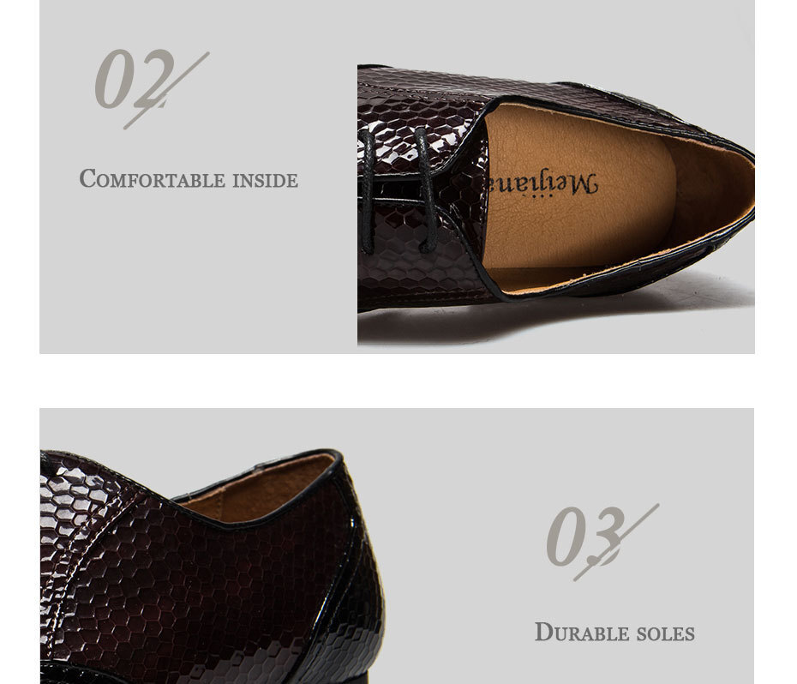Click the diagonal slash through "03"
797x684 pixels.
(x=616, y=543)
